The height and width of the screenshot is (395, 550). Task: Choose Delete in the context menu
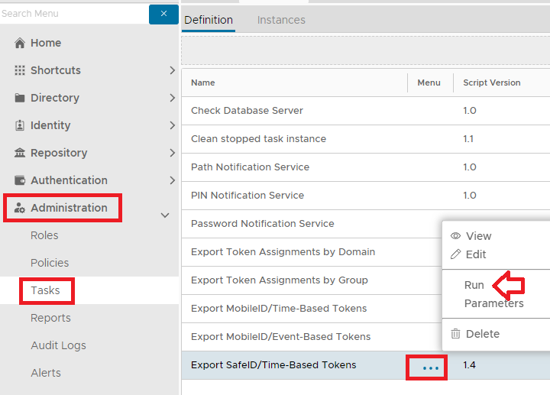(482, 334)
